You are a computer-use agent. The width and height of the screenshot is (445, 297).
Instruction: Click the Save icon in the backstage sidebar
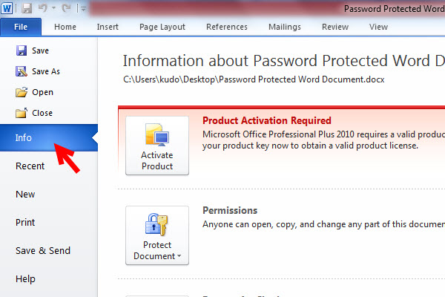pos(21,50)
